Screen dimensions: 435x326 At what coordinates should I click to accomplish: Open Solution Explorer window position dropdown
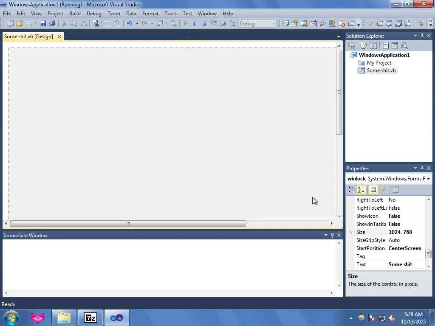[x=415, y=36]
